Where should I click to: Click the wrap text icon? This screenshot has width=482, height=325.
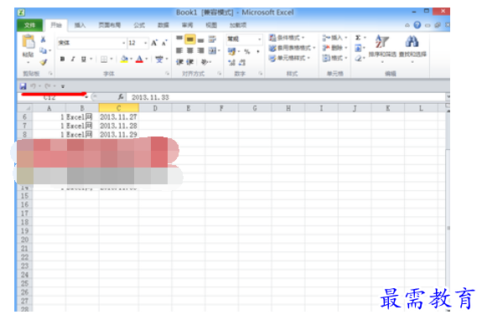coord(212,39)
